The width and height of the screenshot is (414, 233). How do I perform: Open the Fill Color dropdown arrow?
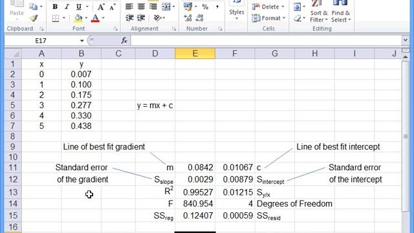pyautogui.click(x=86, y=18)
